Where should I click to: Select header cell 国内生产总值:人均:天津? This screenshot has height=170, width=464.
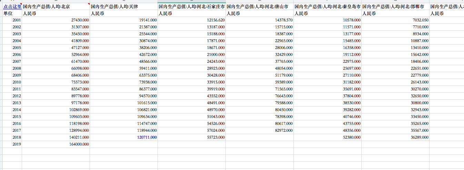coord(124,6)
